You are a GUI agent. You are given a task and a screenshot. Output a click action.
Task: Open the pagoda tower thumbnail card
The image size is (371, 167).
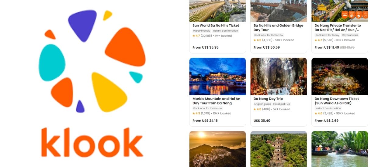pyautogui.click(x=279, y=149)
